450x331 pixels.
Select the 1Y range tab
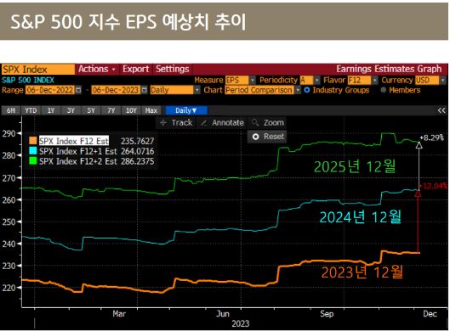point(51,110)
